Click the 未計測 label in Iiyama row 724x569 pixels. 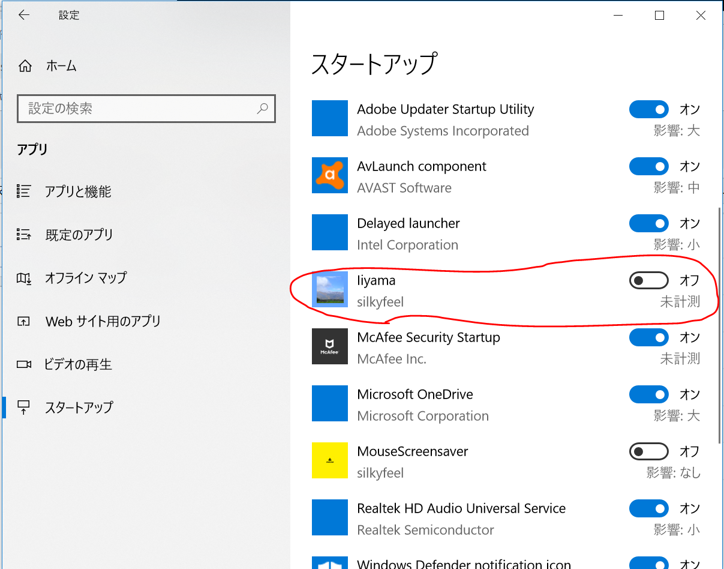click(680, 302)
